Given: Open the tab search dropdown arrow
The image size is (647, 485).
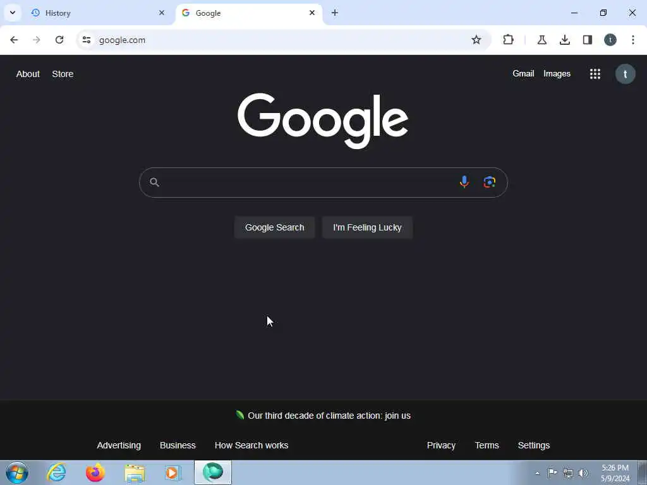Looking at the screenshot, I should pos(13,13).
